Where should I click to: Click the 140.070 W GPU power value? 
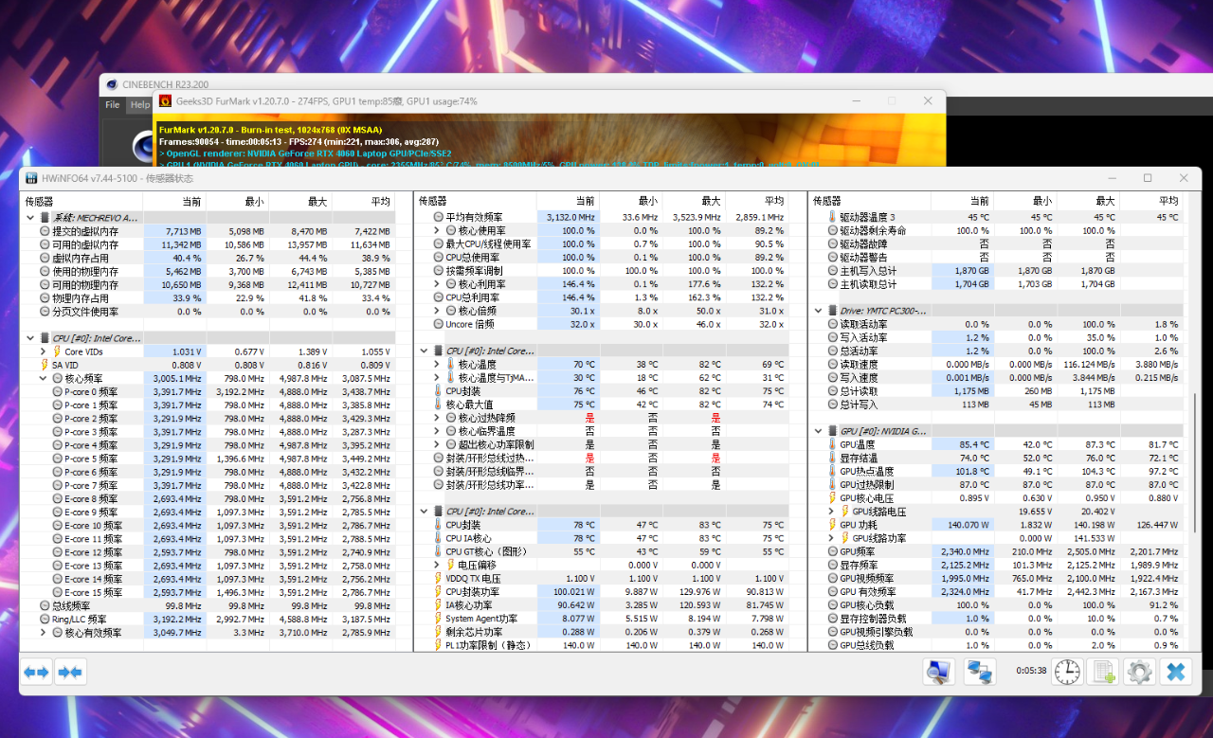pos(965,525)
